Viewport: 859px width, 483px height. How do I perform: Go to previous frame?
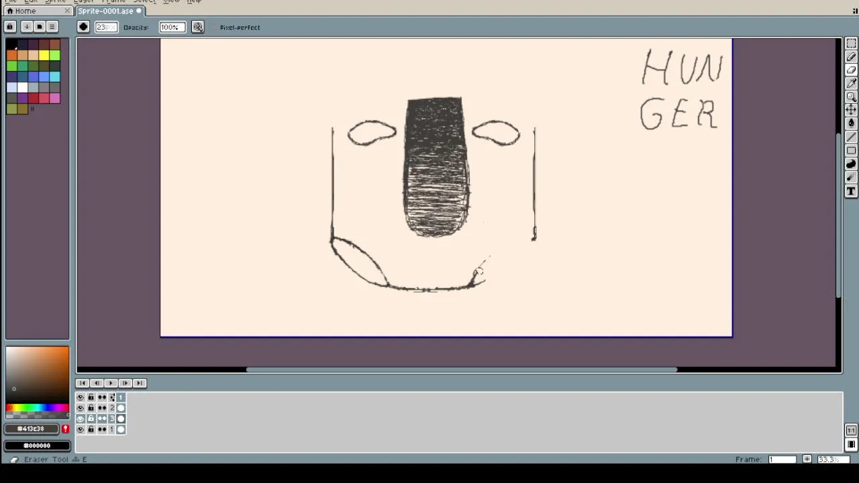pyautogui.click(x=97, y=383)
